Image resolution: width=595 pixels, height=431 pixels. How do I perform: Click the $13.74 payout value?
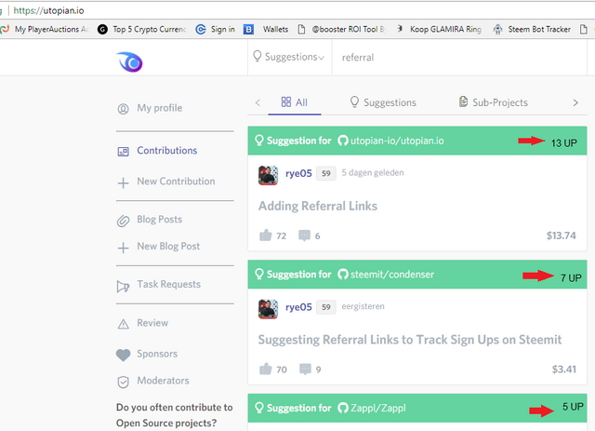[x=561, y=236]
